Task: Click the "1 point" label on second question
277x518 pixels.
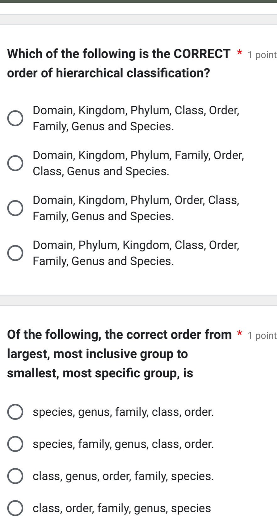Action: click(261, 335)
